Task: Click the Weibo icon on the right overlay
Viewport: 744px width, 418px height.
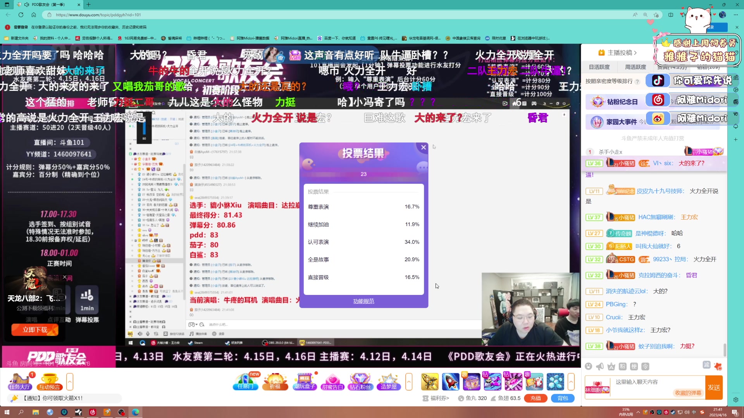Action: coord(658,118)
